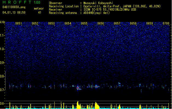172x109 pixels.
Task: Click the version number 1.00
Action: (37, 2)
